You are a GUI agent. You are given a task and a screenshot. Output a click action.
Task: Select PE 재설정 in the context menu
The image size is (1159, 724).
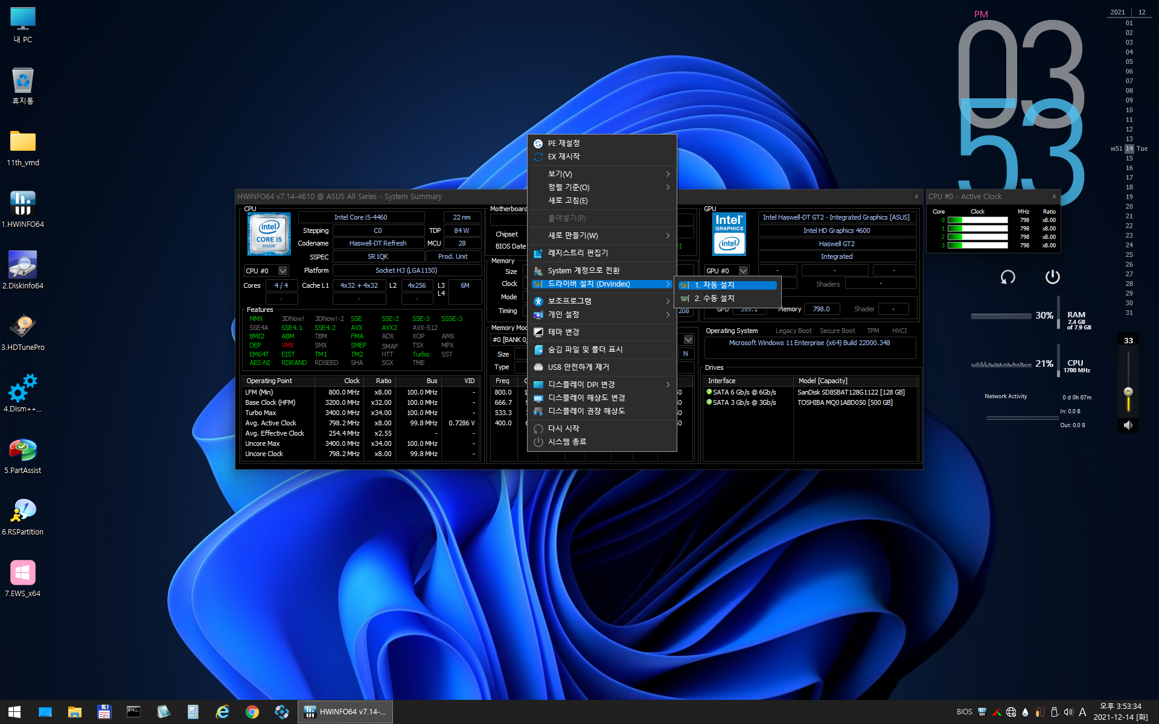[602, 143]
